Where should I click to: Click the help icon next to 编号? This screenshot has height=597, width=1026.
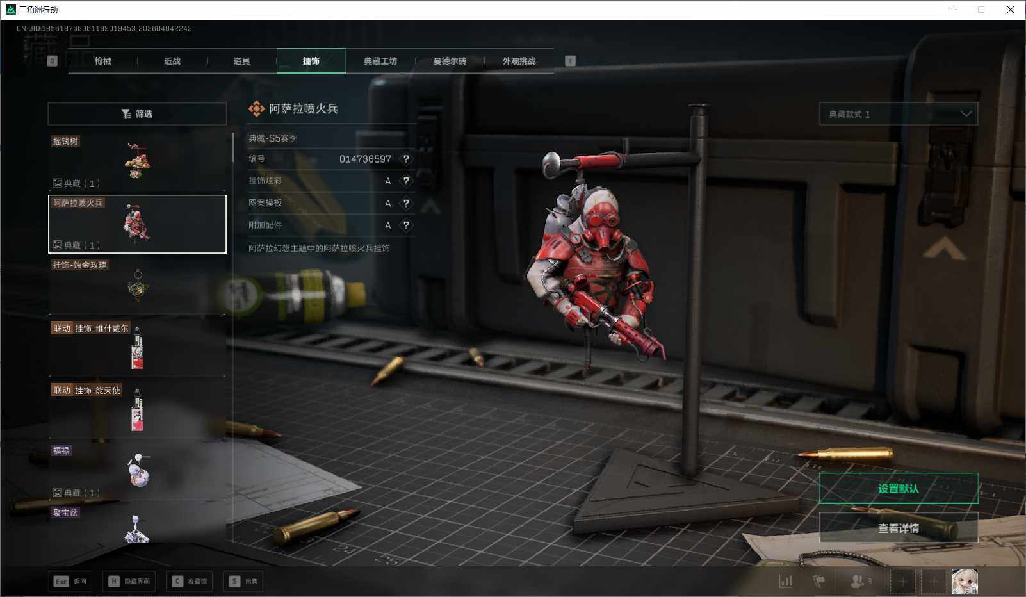click(x=406, y=159)
